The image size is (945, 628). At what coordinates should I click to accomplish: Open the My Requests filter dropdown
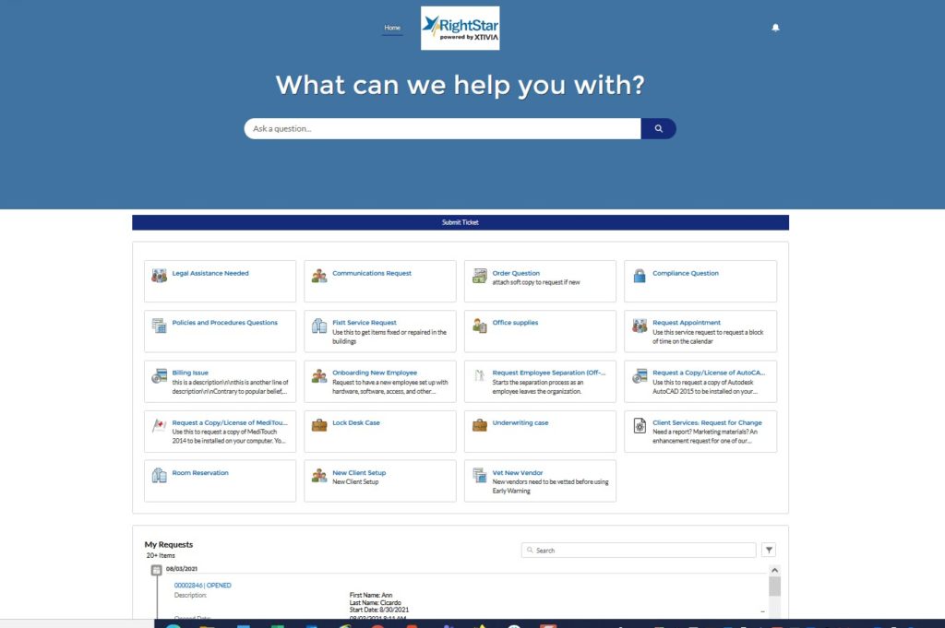pos(769,551)
